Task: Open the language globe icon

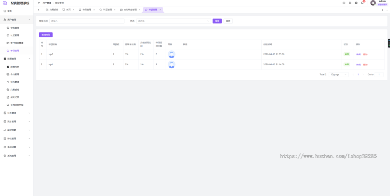Action: click(x=356, y=3)
